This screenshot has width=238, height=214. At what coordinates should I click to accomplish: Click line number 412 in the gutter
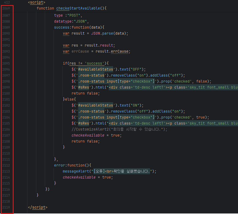point(7,2)
